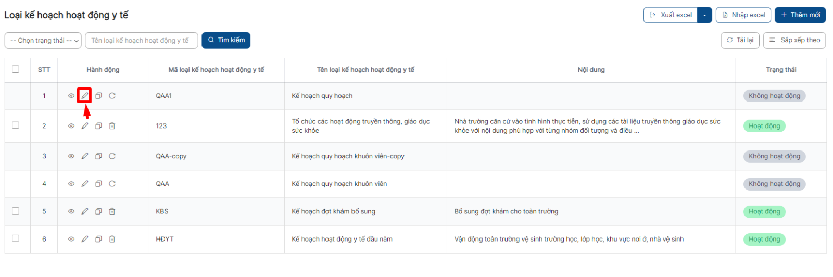This screenshot has height=277, width=833.
Task: Click the Thêm mới button
Action: tap(800, 15)
